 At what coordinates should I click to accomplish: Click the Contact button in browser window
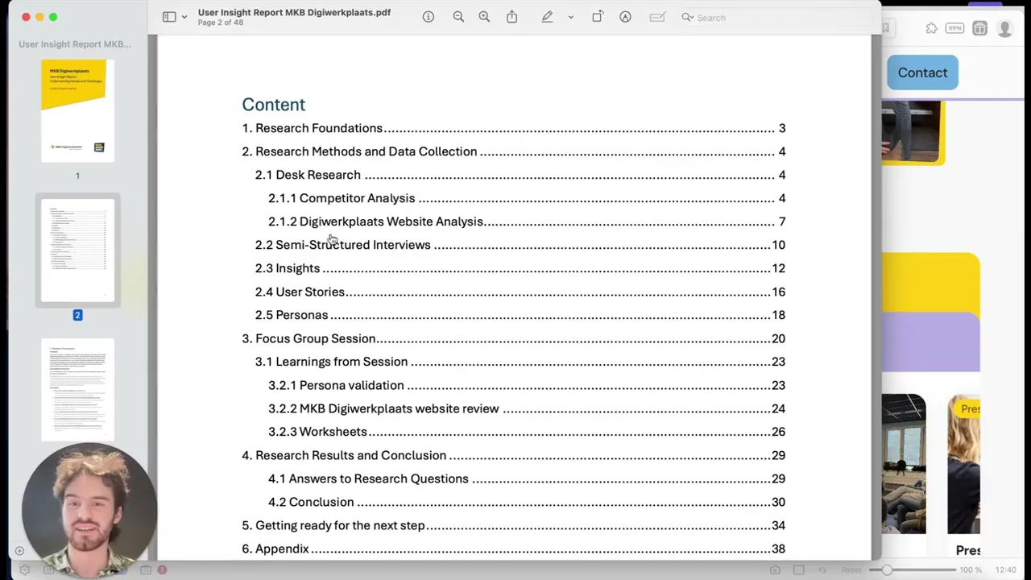point(922,72)
